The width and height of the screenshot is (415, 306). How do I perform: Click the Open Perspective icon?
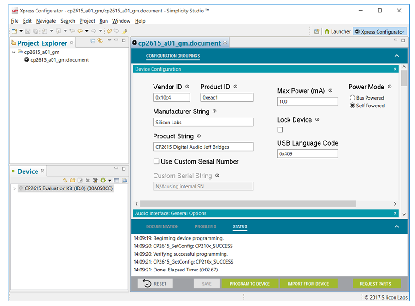(317, 31)
